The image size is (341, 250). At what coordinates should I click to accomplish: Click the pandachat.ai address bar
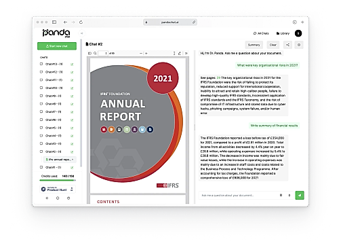point(170,22)
